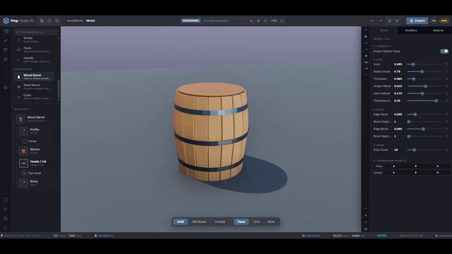The width and height of the screenshot is (452, 254).
Task: Switch viewport to Wireframe shading
Action: [199, 222]
